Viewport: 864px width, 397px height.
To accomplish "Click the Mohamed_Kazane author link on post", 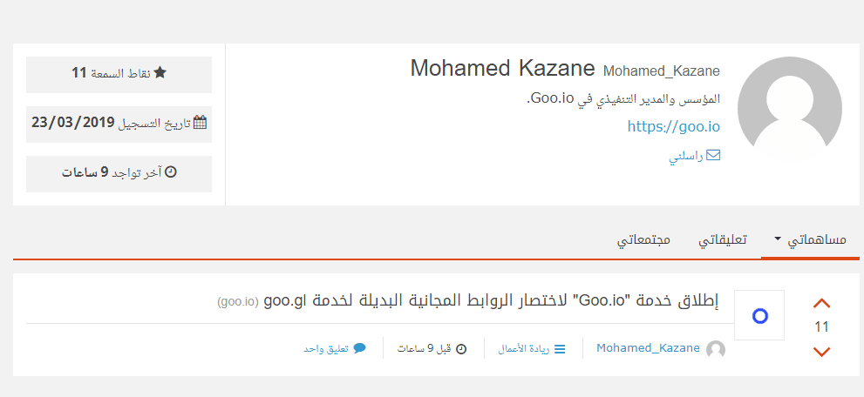I will point(648,348).
